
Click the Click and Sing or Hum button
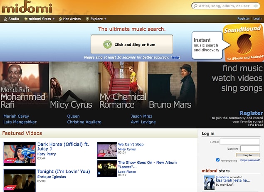(x=132, y=44)
